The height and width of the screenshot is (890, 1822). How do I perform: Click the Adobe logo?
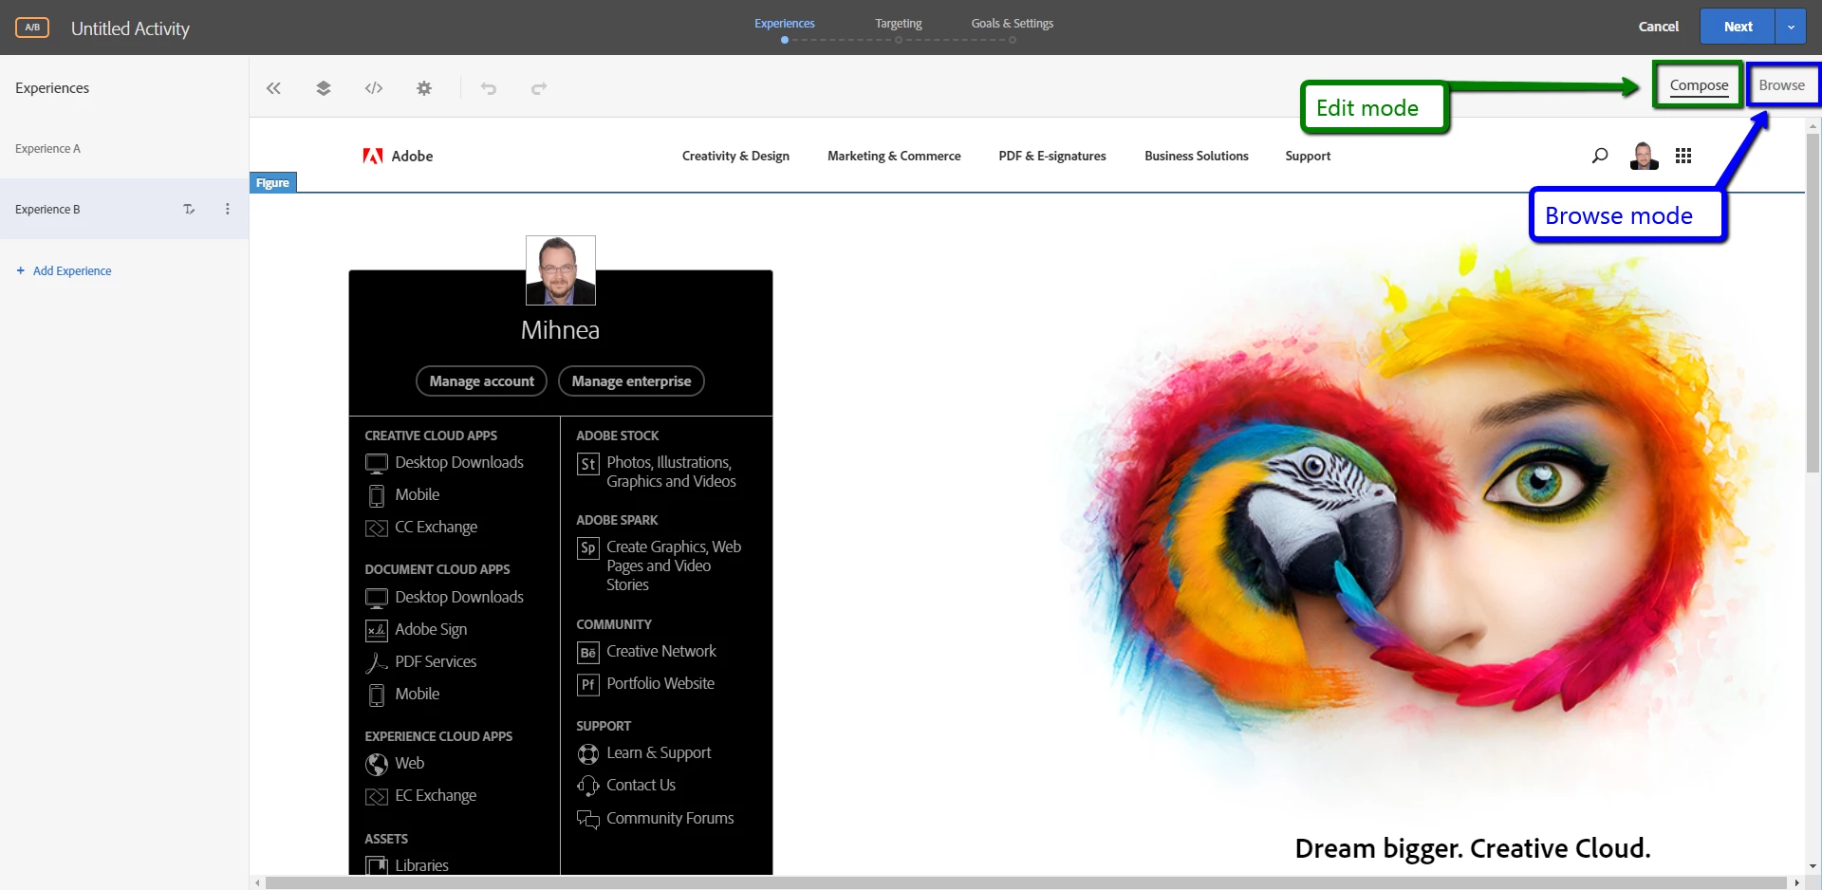click(x=398, y=156)
